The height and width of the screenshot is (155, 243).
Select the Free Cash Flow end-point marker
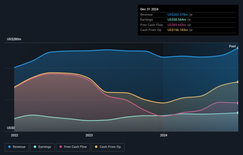[238, 103]
